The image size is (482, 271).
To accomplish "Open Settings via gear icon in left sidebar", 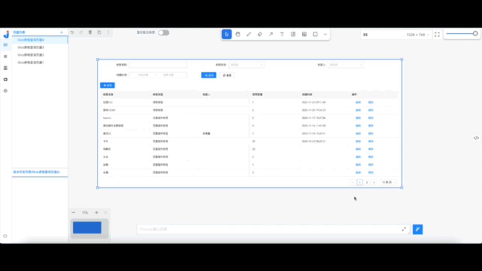I will tap(5, 91).
